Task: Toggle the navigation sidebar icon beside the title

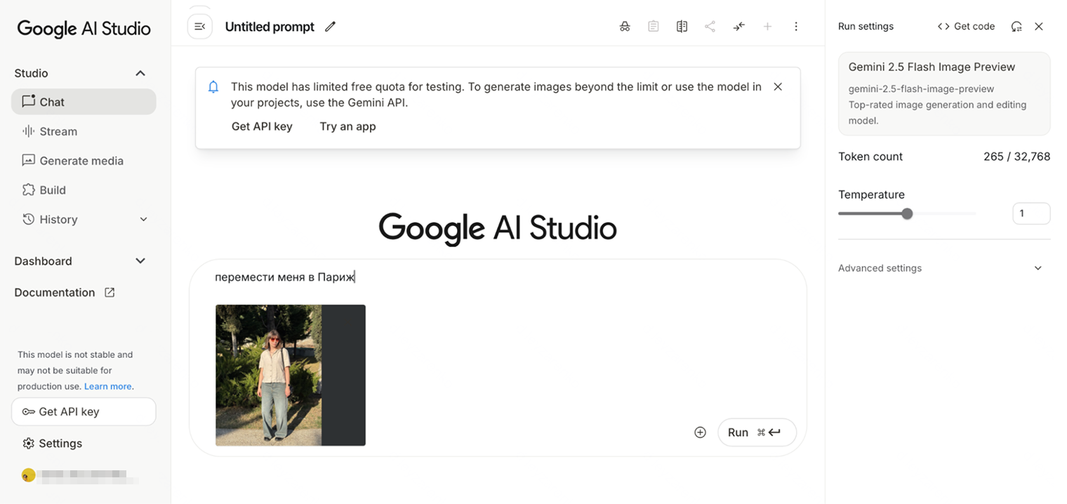Action: tap(200, 27)
